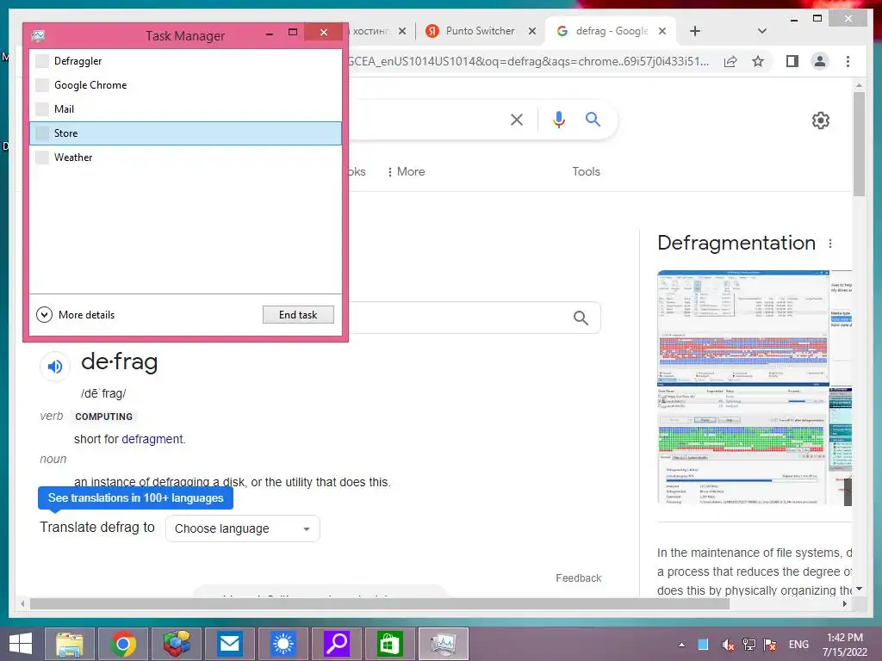Click the scroll left arrow
882x661 pixels.
coord(22,603)
